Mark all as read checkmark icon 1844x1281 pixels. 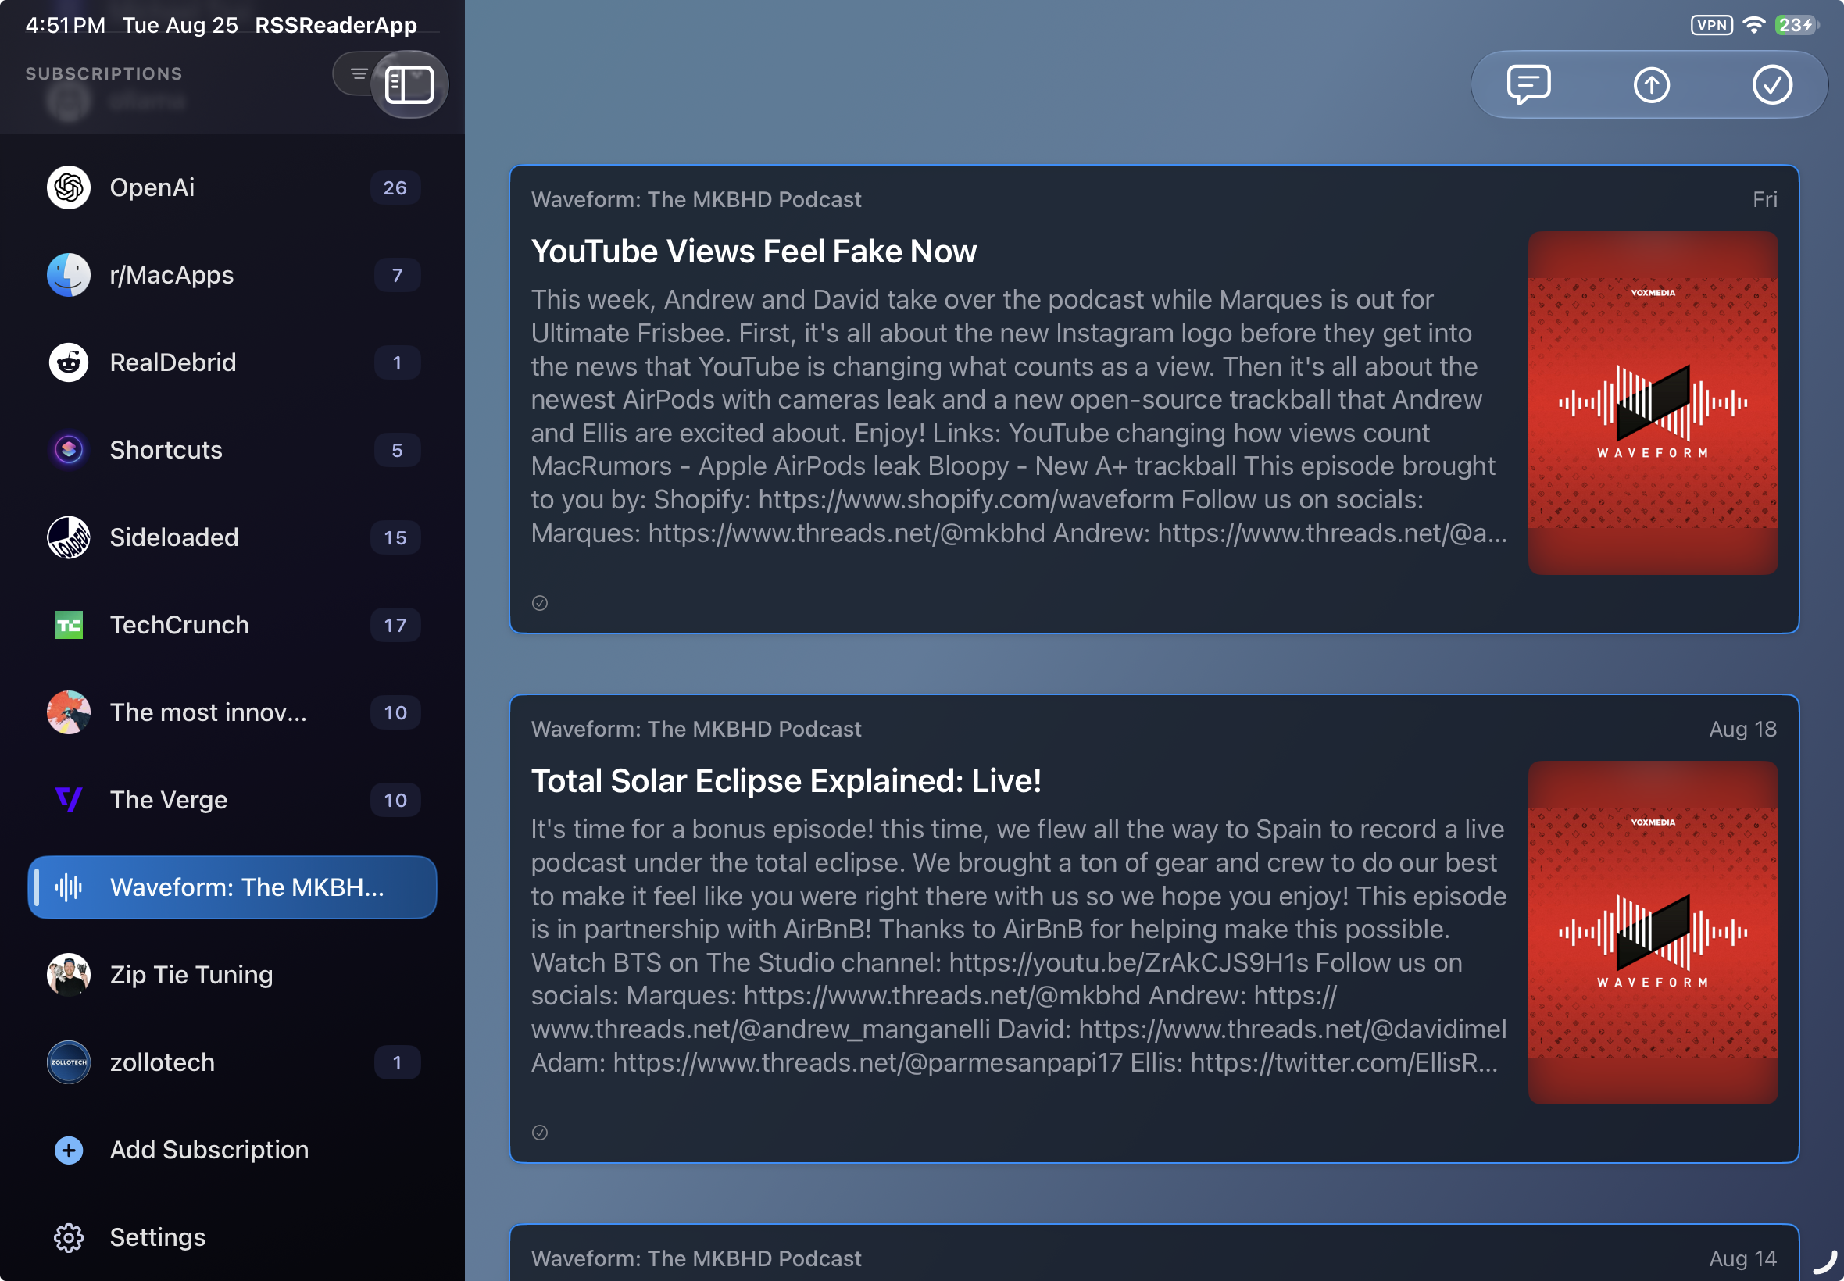tap(1772, 84)
